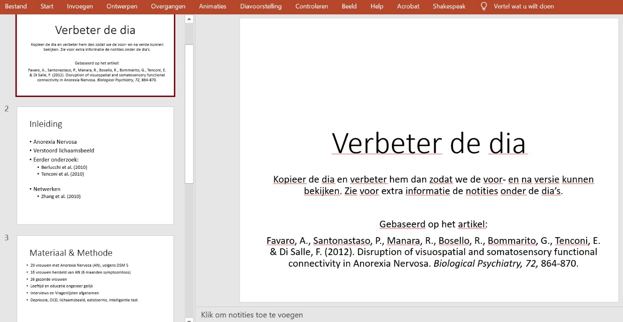Switch to the Start ribbon tab
Viewport: 623px width, 322px height.
tap(47, 6)
